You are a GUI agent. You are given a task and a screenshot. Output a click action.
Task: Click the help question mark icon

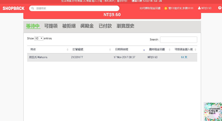click(219, 8)
